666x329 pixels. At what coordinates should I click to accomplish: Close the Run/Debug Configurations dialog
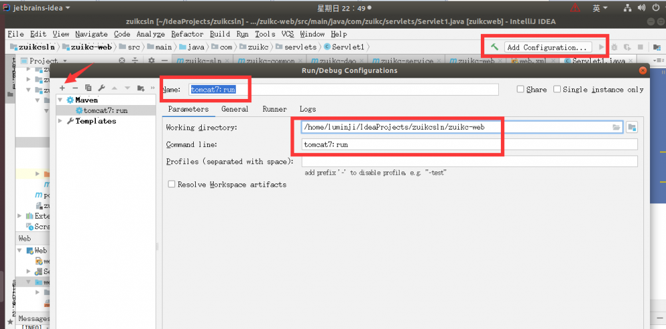click(643, 70)
